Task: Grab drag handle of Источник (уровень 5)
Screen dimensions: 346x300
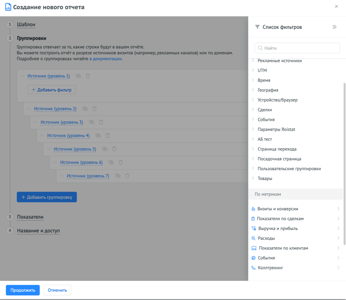Action: 49,149
